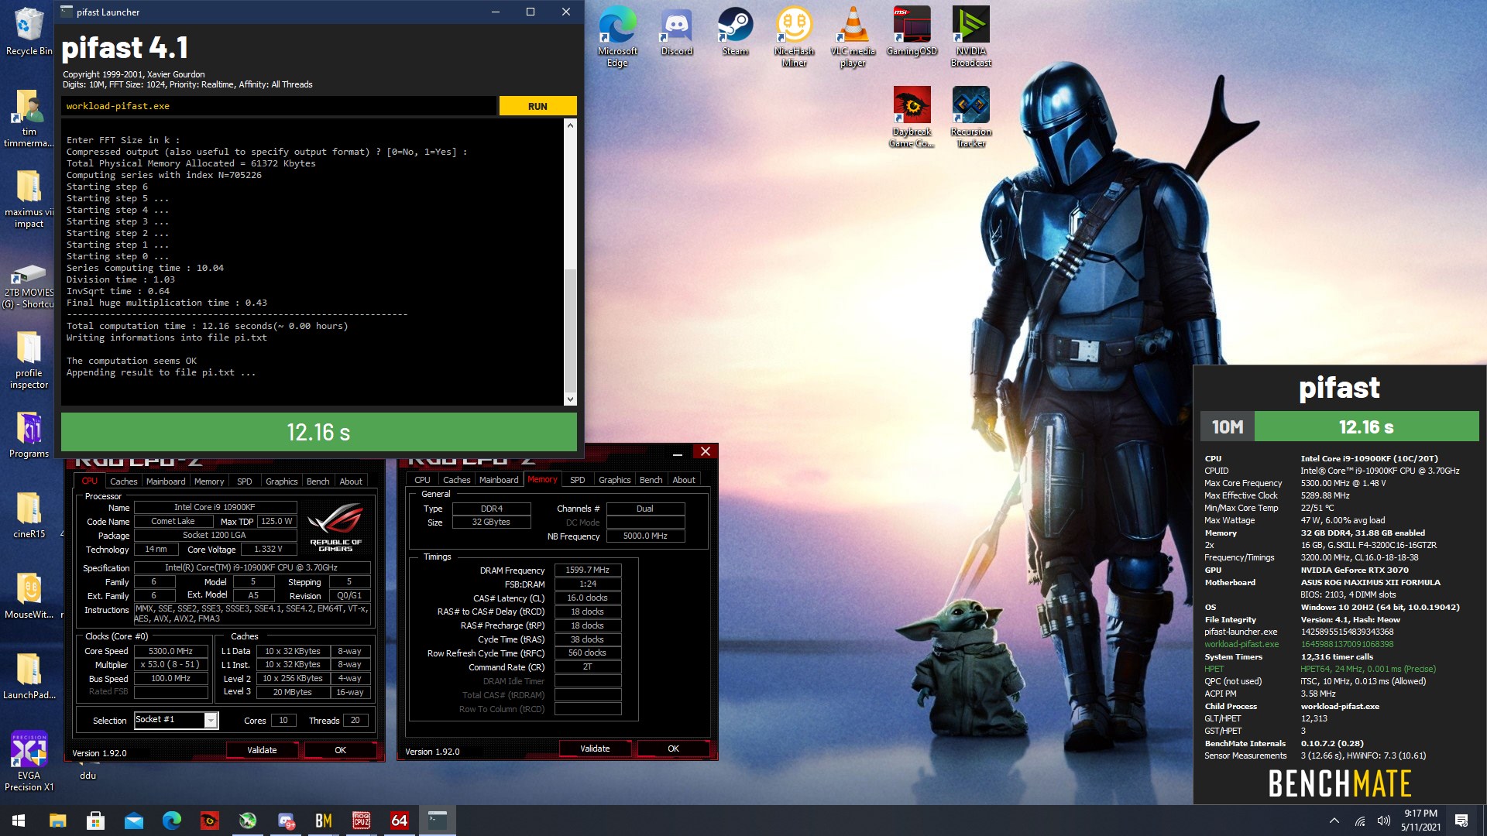Click pifast console scrollbar down arrow

click(x=571, y=399)
